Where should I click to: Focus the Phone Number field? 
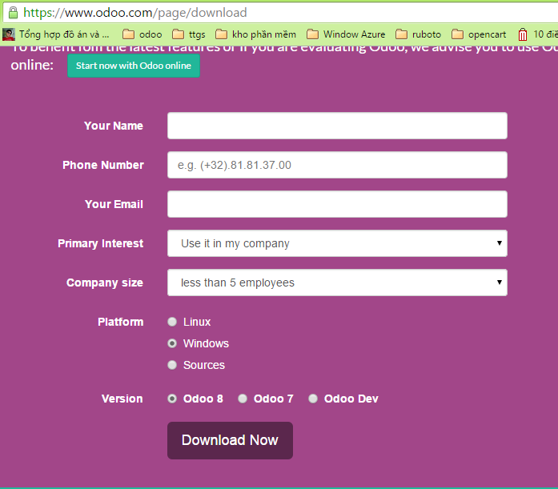point(337,165)
